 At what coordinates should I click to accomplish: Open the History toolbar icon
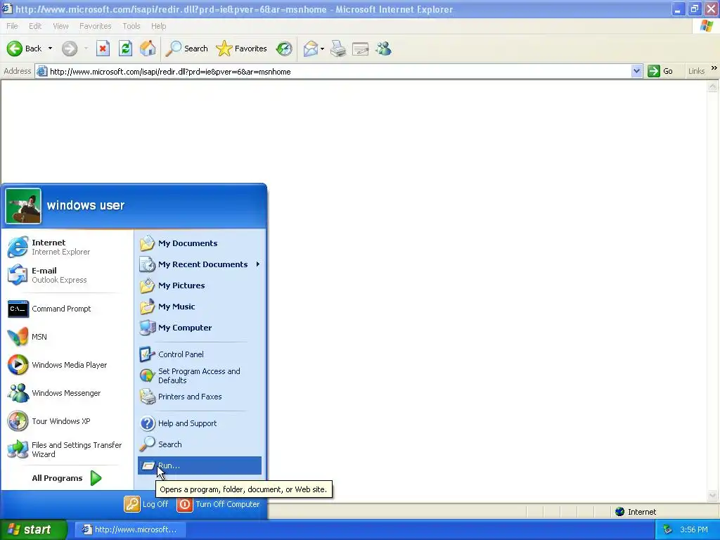[284, 49]
